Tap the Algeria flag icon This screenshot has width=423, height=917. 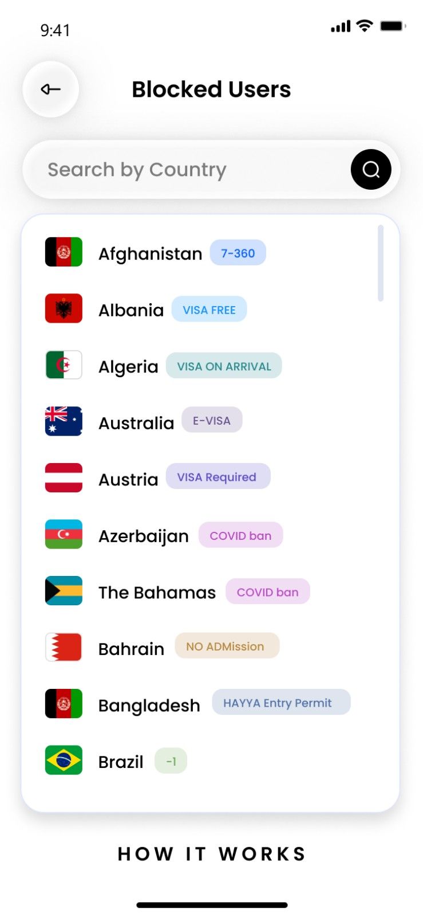pos(64,365)
